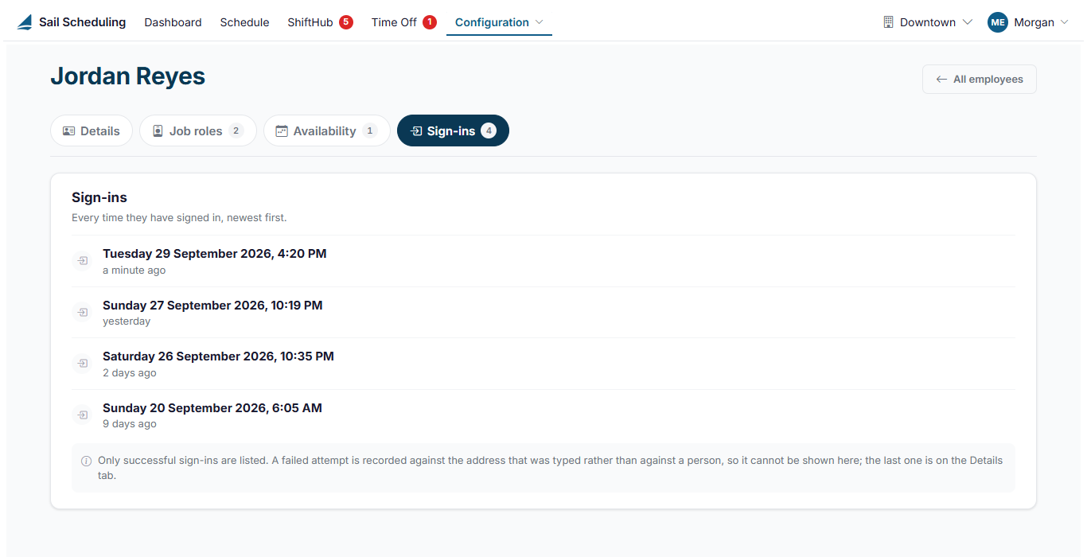This screenshot has width=1087, height=557.
Task: Click the Tuesday 29 September 2026 sign-in row
Action: pyautogui.click(x=543, y=261)
